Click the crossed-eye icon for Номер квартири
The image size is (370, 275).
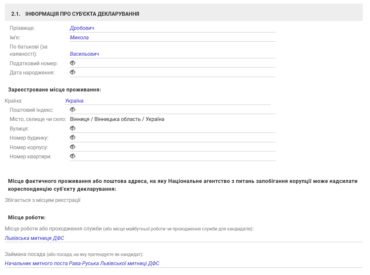73,156
